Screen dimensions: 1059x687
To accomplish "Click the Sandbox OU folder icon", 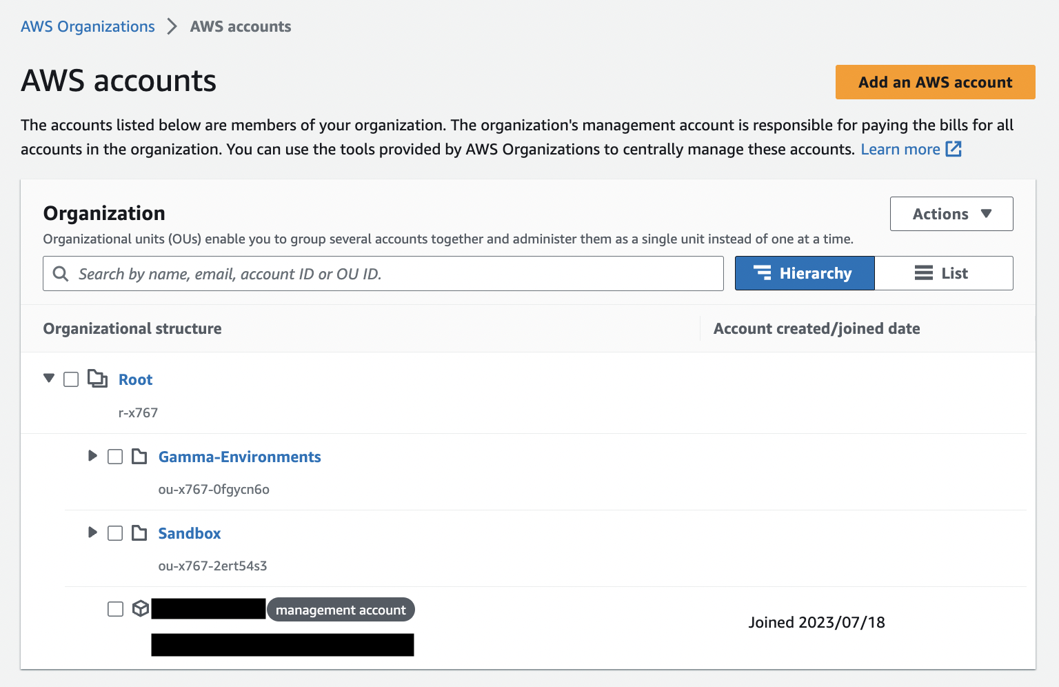I will (139, 533).
